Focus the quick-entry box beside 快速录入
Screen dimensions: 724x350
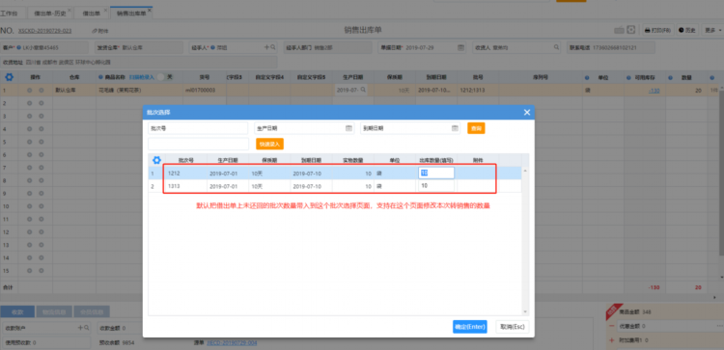[199, 144]
